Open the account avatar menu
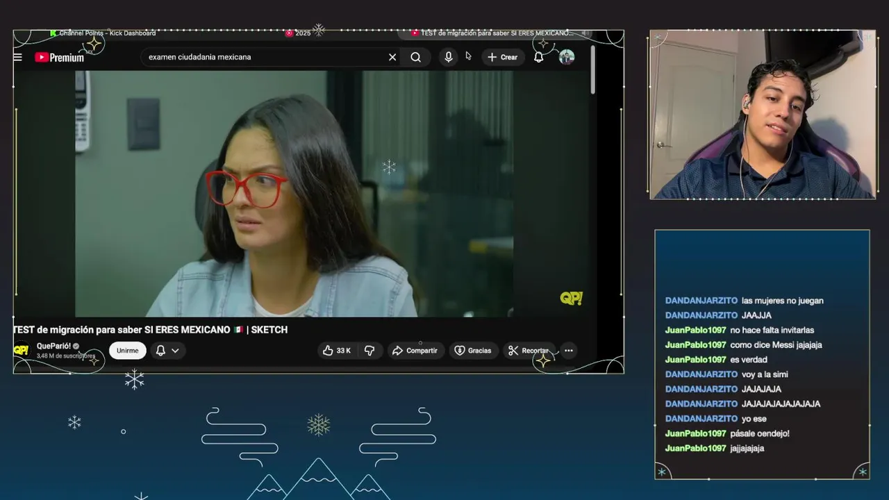This screenshot has height=500, width=889. [567, 57]
